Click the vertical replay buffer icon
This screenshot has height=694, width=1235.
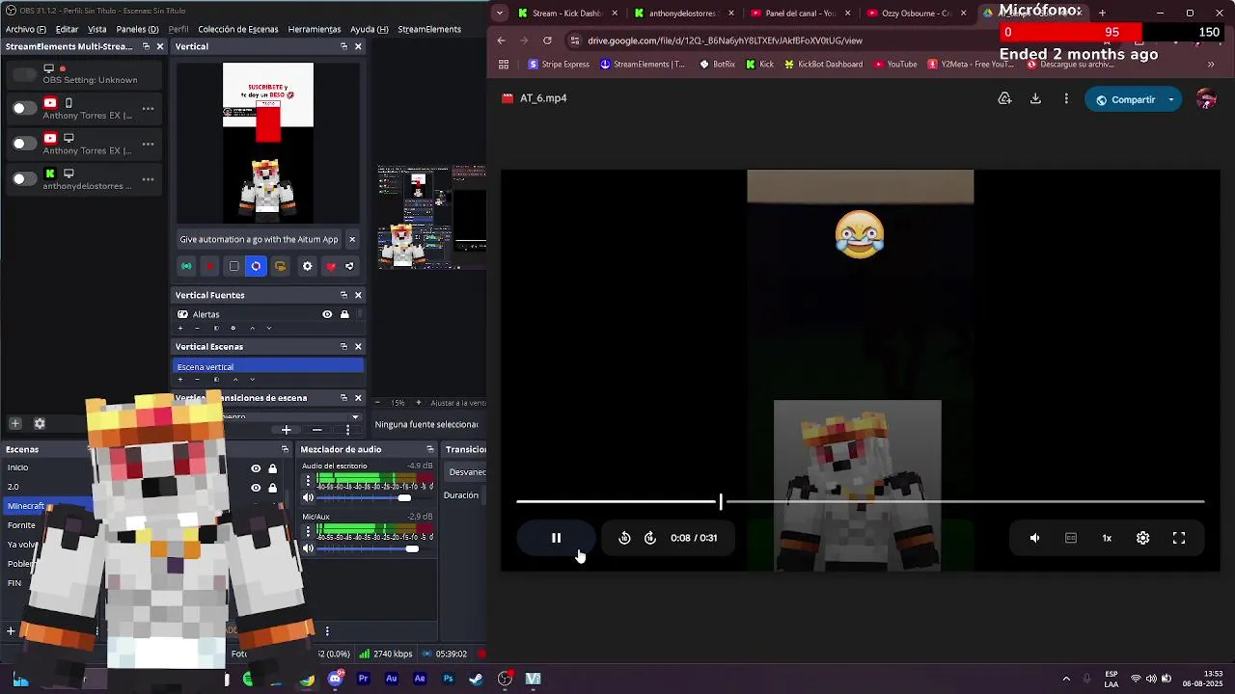256,266
